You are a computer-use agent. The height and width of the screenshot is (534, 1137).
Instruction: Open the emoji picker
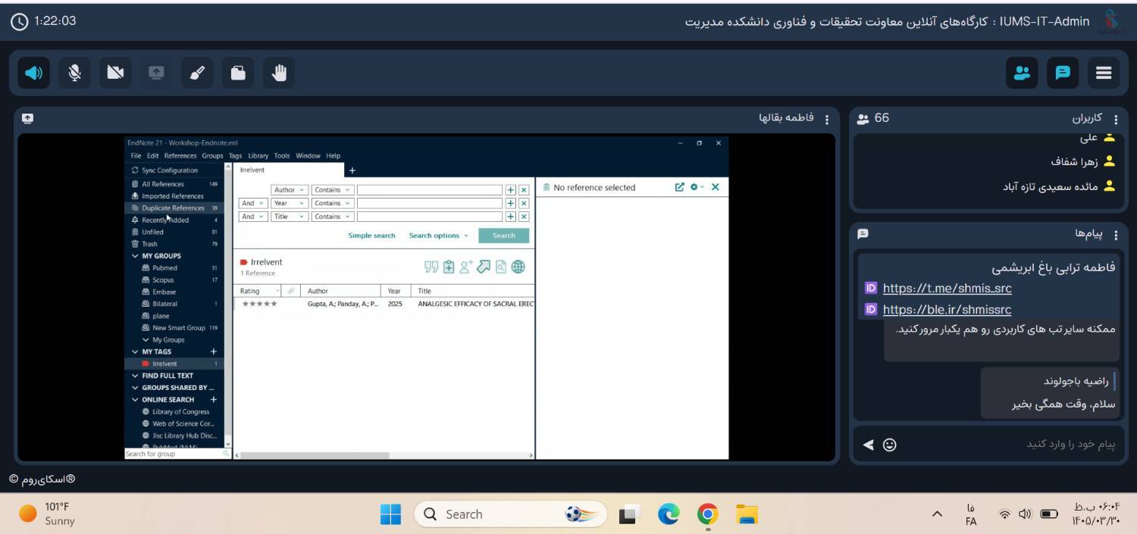point(890,445)
